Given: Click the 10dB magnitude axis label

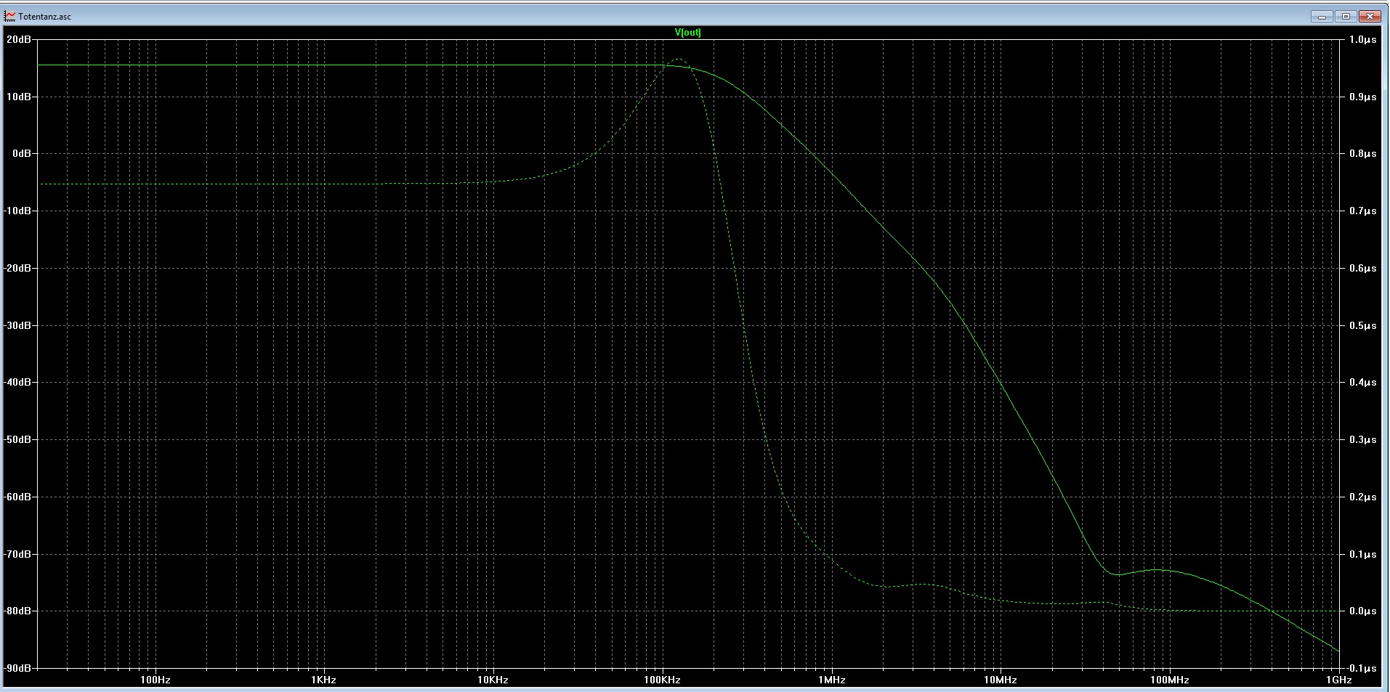Looking at the screenshot, I should [19, 97].
